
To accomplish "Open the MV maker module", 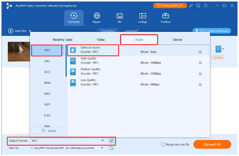I will [x=119, y=18].
